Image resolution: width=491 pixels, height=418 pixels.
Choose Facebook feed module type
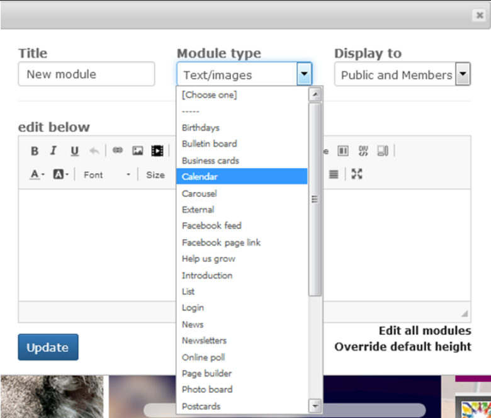click(x=212, y=225)
